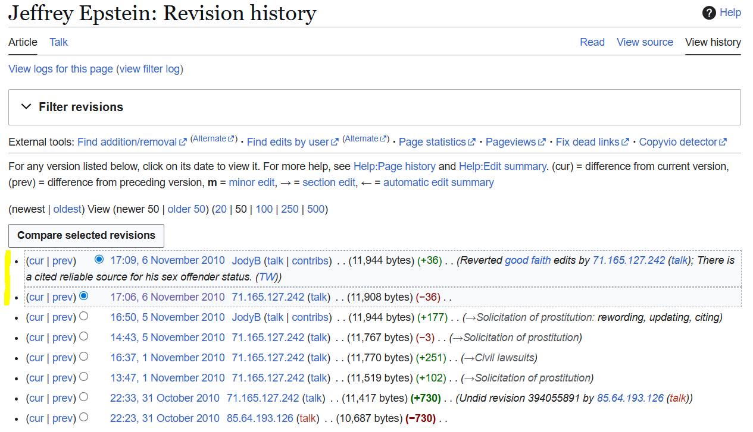The height and width of the screenshot is (432, 753).
Task: Expand the Filter revisions section
Action: coord(374,107)
